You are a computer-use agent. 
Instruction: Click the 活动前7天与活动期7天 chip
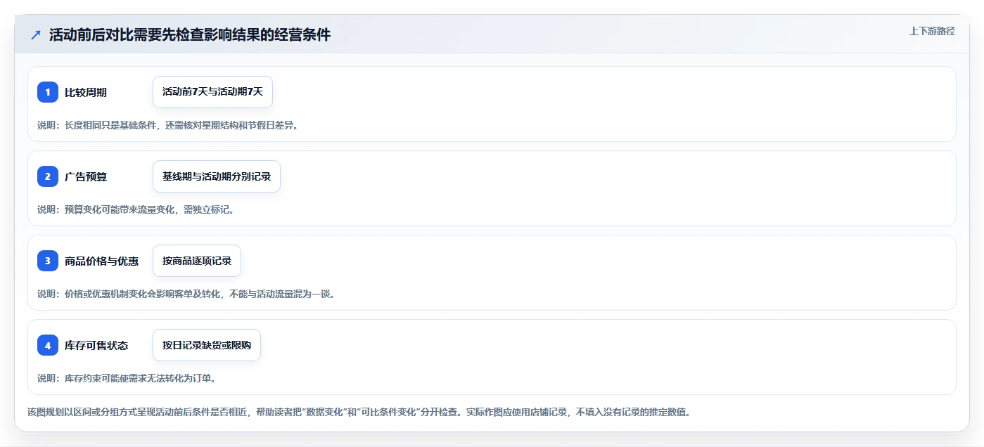click(x=212, y=92)
